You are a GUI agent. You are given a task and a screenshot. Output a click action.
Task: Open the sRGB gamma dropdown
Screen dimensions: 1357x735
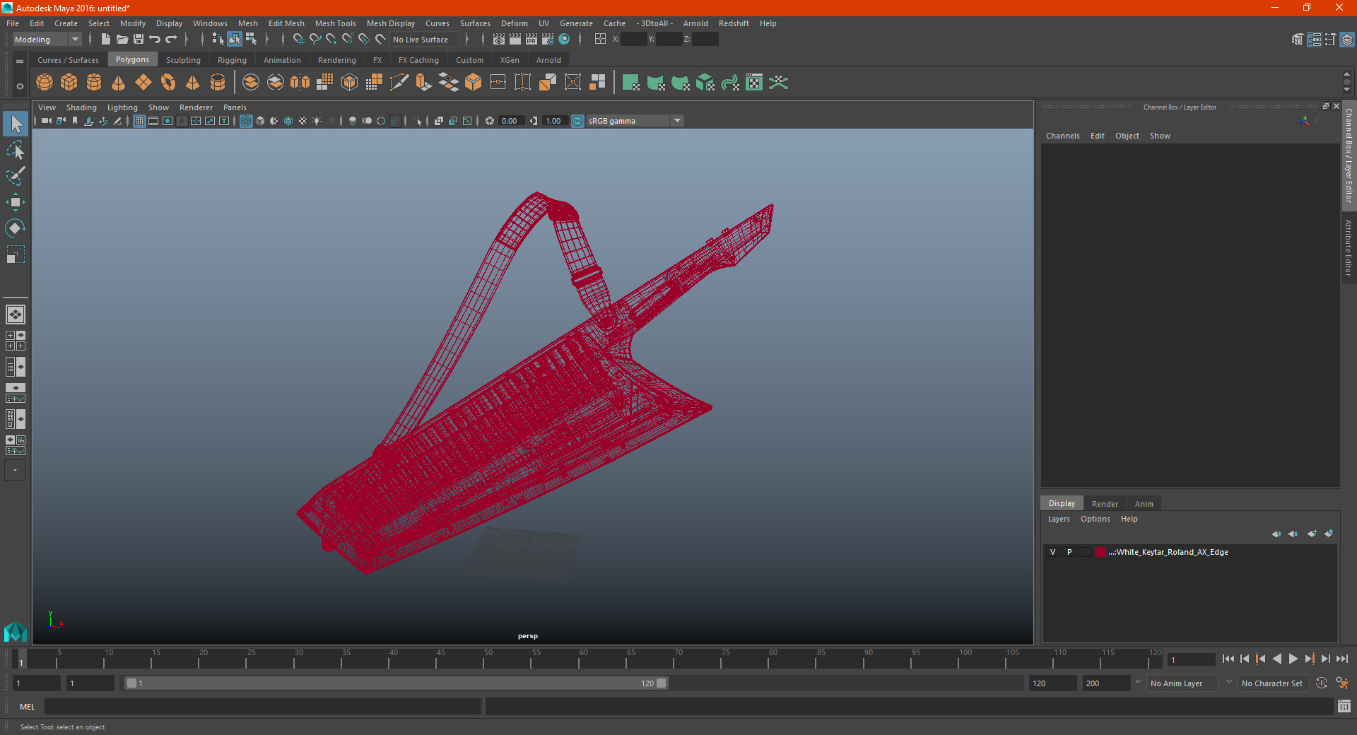pyautogui.click(x=635, y=121)
